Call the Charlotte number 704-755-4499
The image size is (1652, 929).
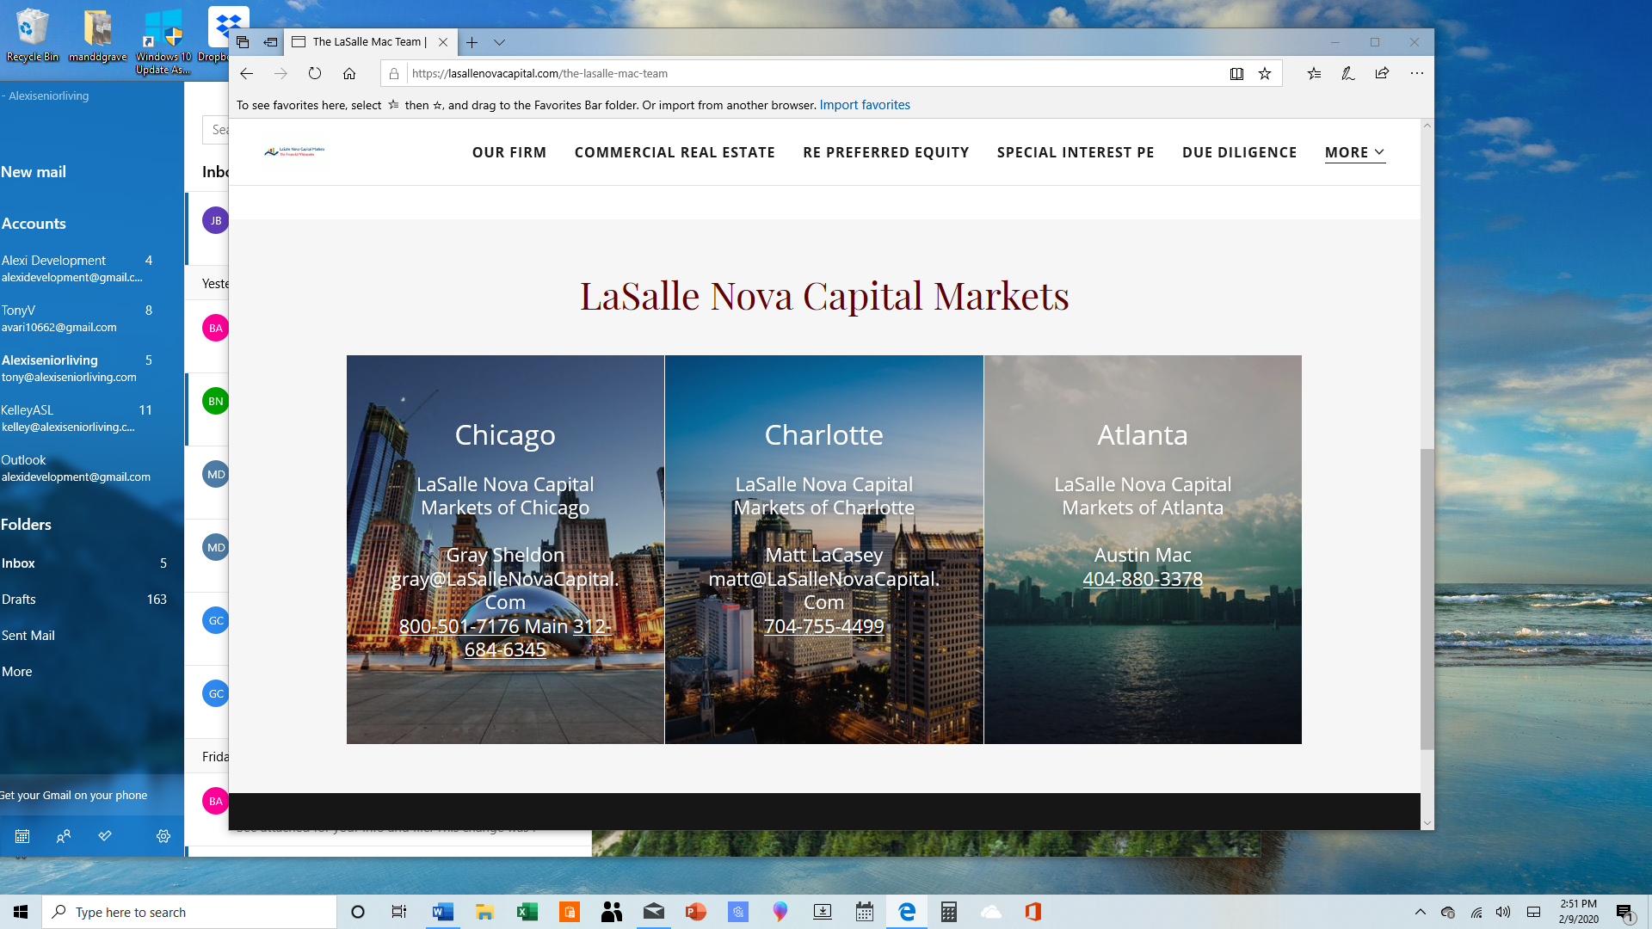tap(824, 627)
